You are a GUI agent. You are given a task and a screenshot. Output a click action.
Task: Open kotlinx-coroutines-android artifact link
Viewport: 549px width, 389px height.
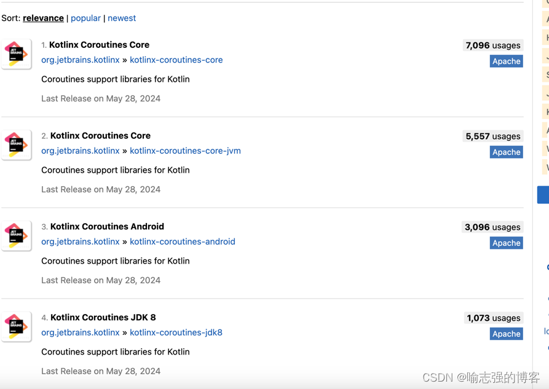[183, 242]
